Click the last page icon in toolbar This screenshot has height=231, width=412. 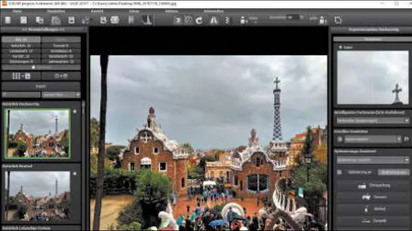pyautogui.click(x=338, y=20)
